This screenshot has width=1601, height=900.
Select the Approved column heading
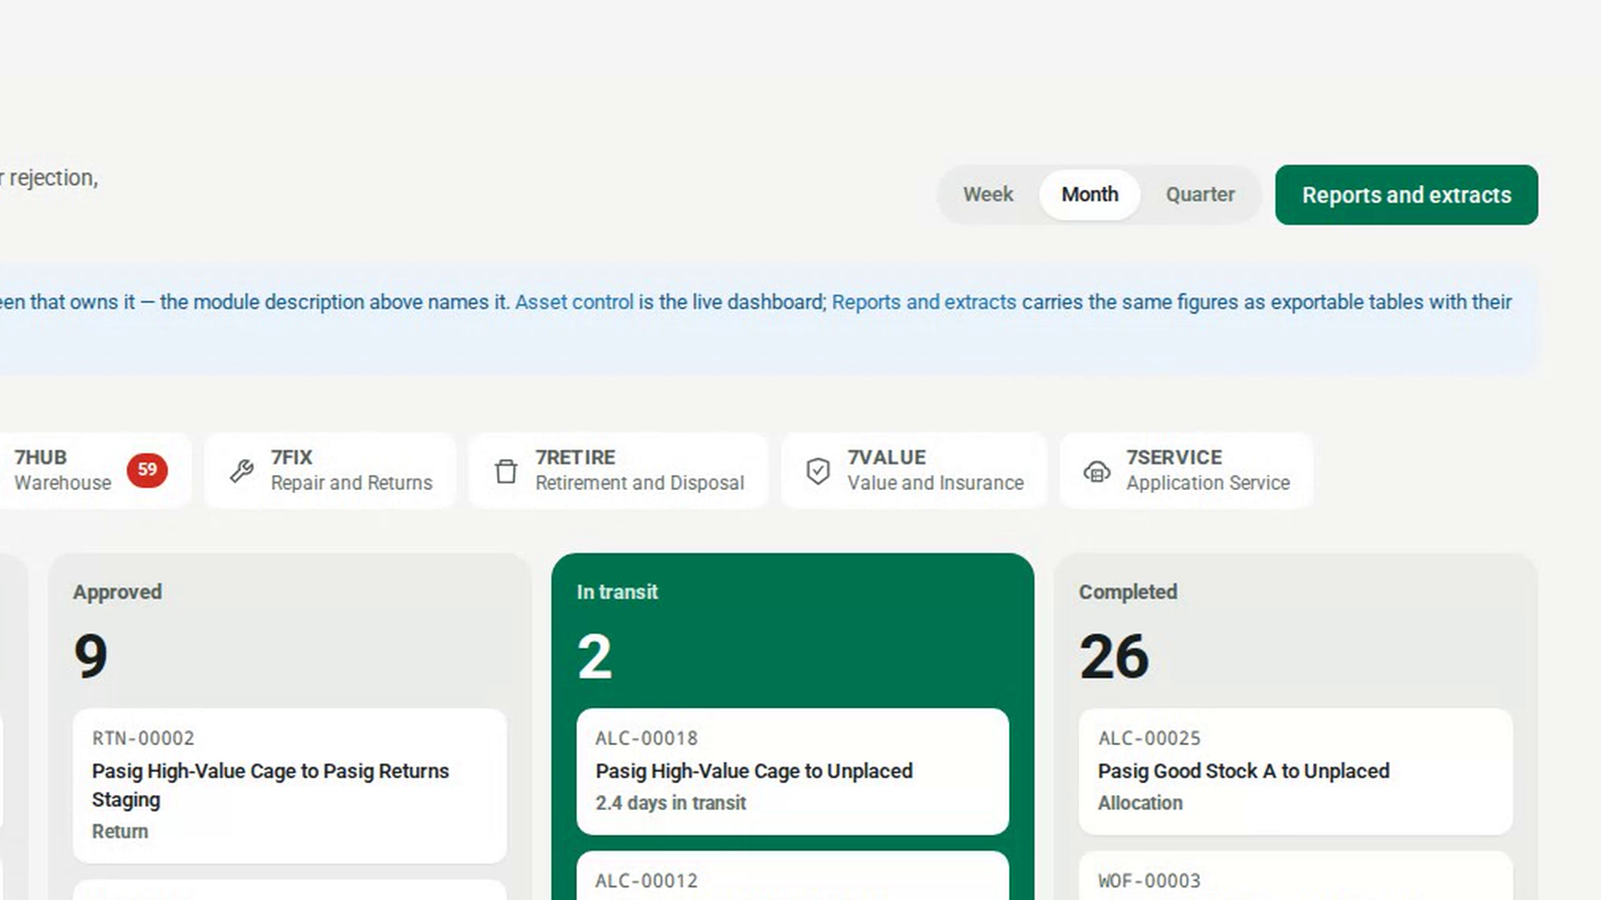[118, 592]
